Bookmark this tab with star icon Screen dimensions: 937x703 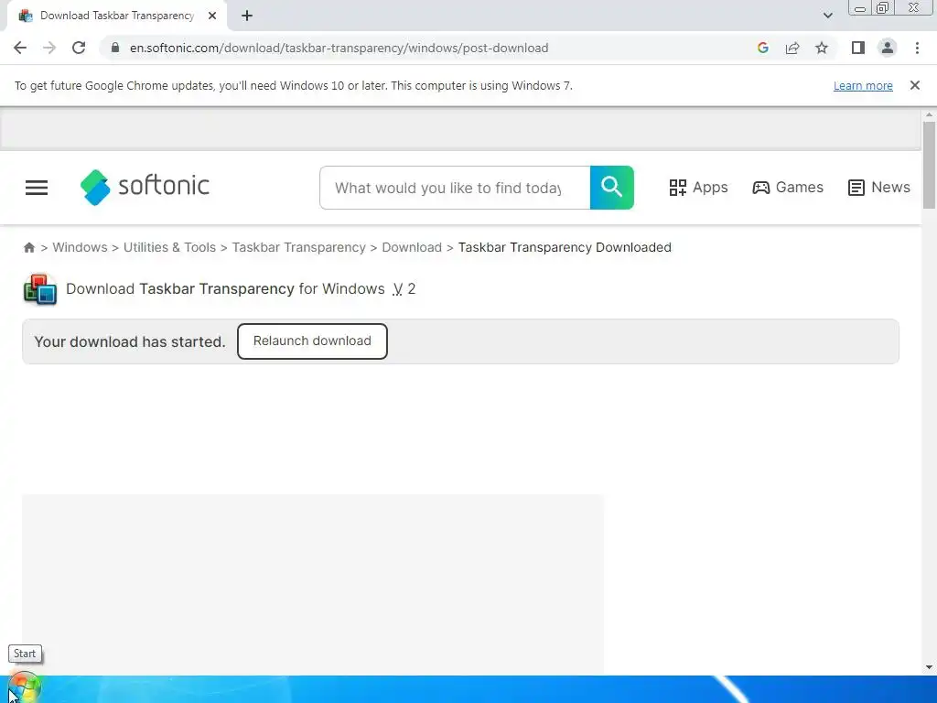pos(822,48)
